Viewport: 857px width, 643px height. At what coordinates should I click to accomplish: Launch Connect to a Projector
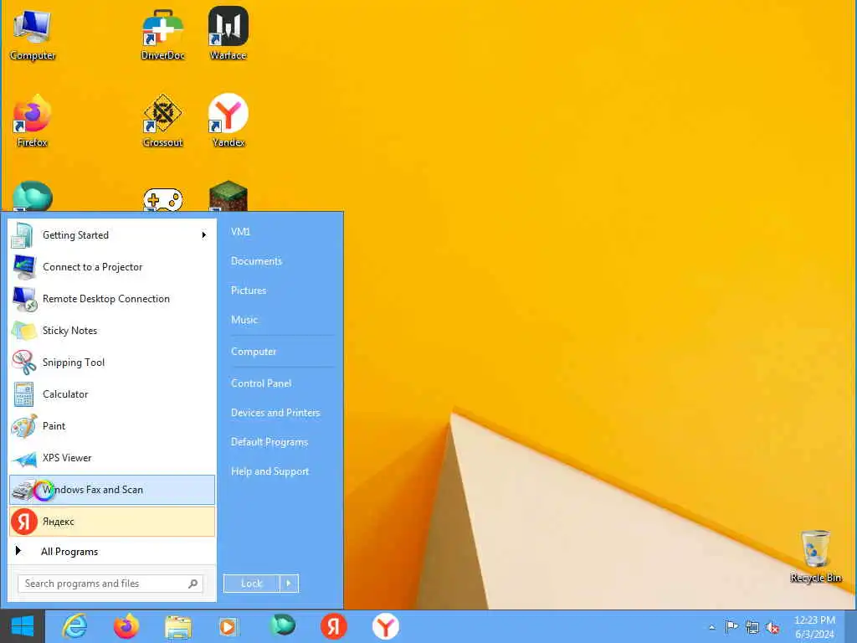point(112,267)
